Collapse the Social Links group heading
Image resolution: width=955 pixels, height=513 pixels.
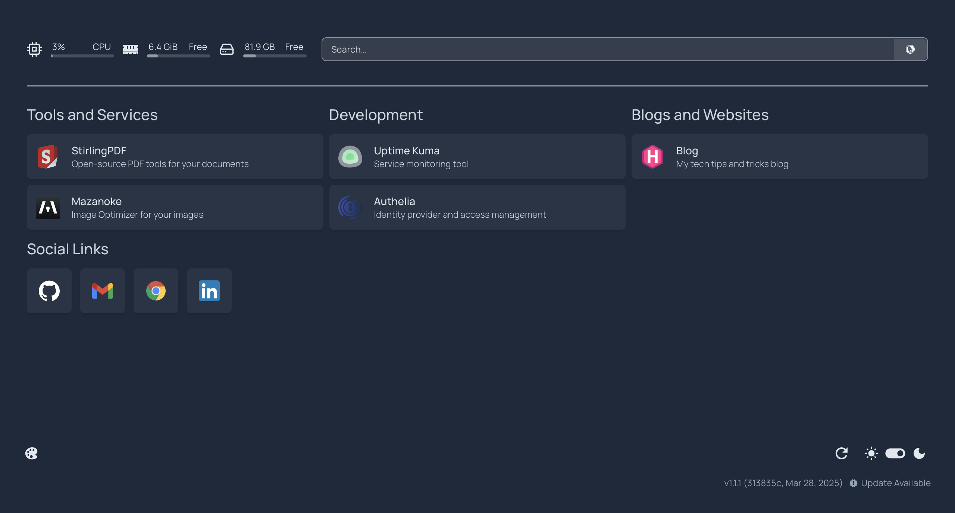click(68, 249)
